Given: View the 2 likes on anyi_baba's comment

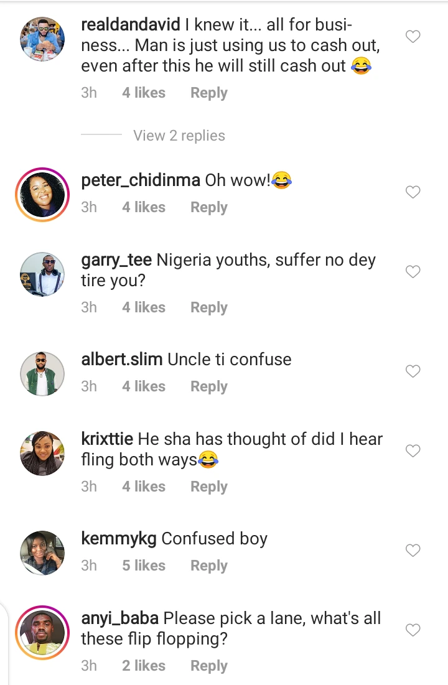Looking at the screenshot, I should pyautogui.click(x=144, y=666).
